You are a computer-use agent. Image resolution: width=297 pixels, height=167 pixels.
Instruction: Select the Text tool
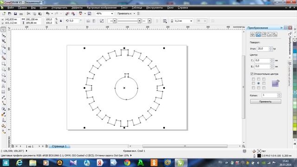coord(3,86)
